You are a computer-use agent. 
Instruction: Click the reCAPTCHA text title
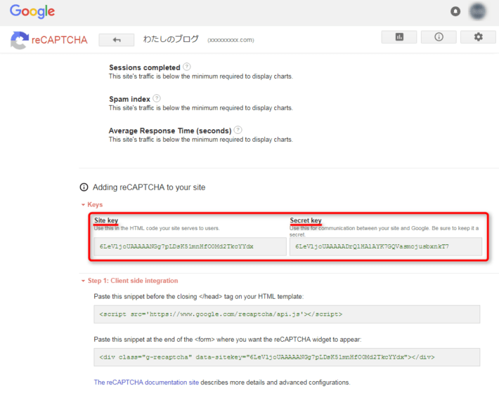point(59,40)
